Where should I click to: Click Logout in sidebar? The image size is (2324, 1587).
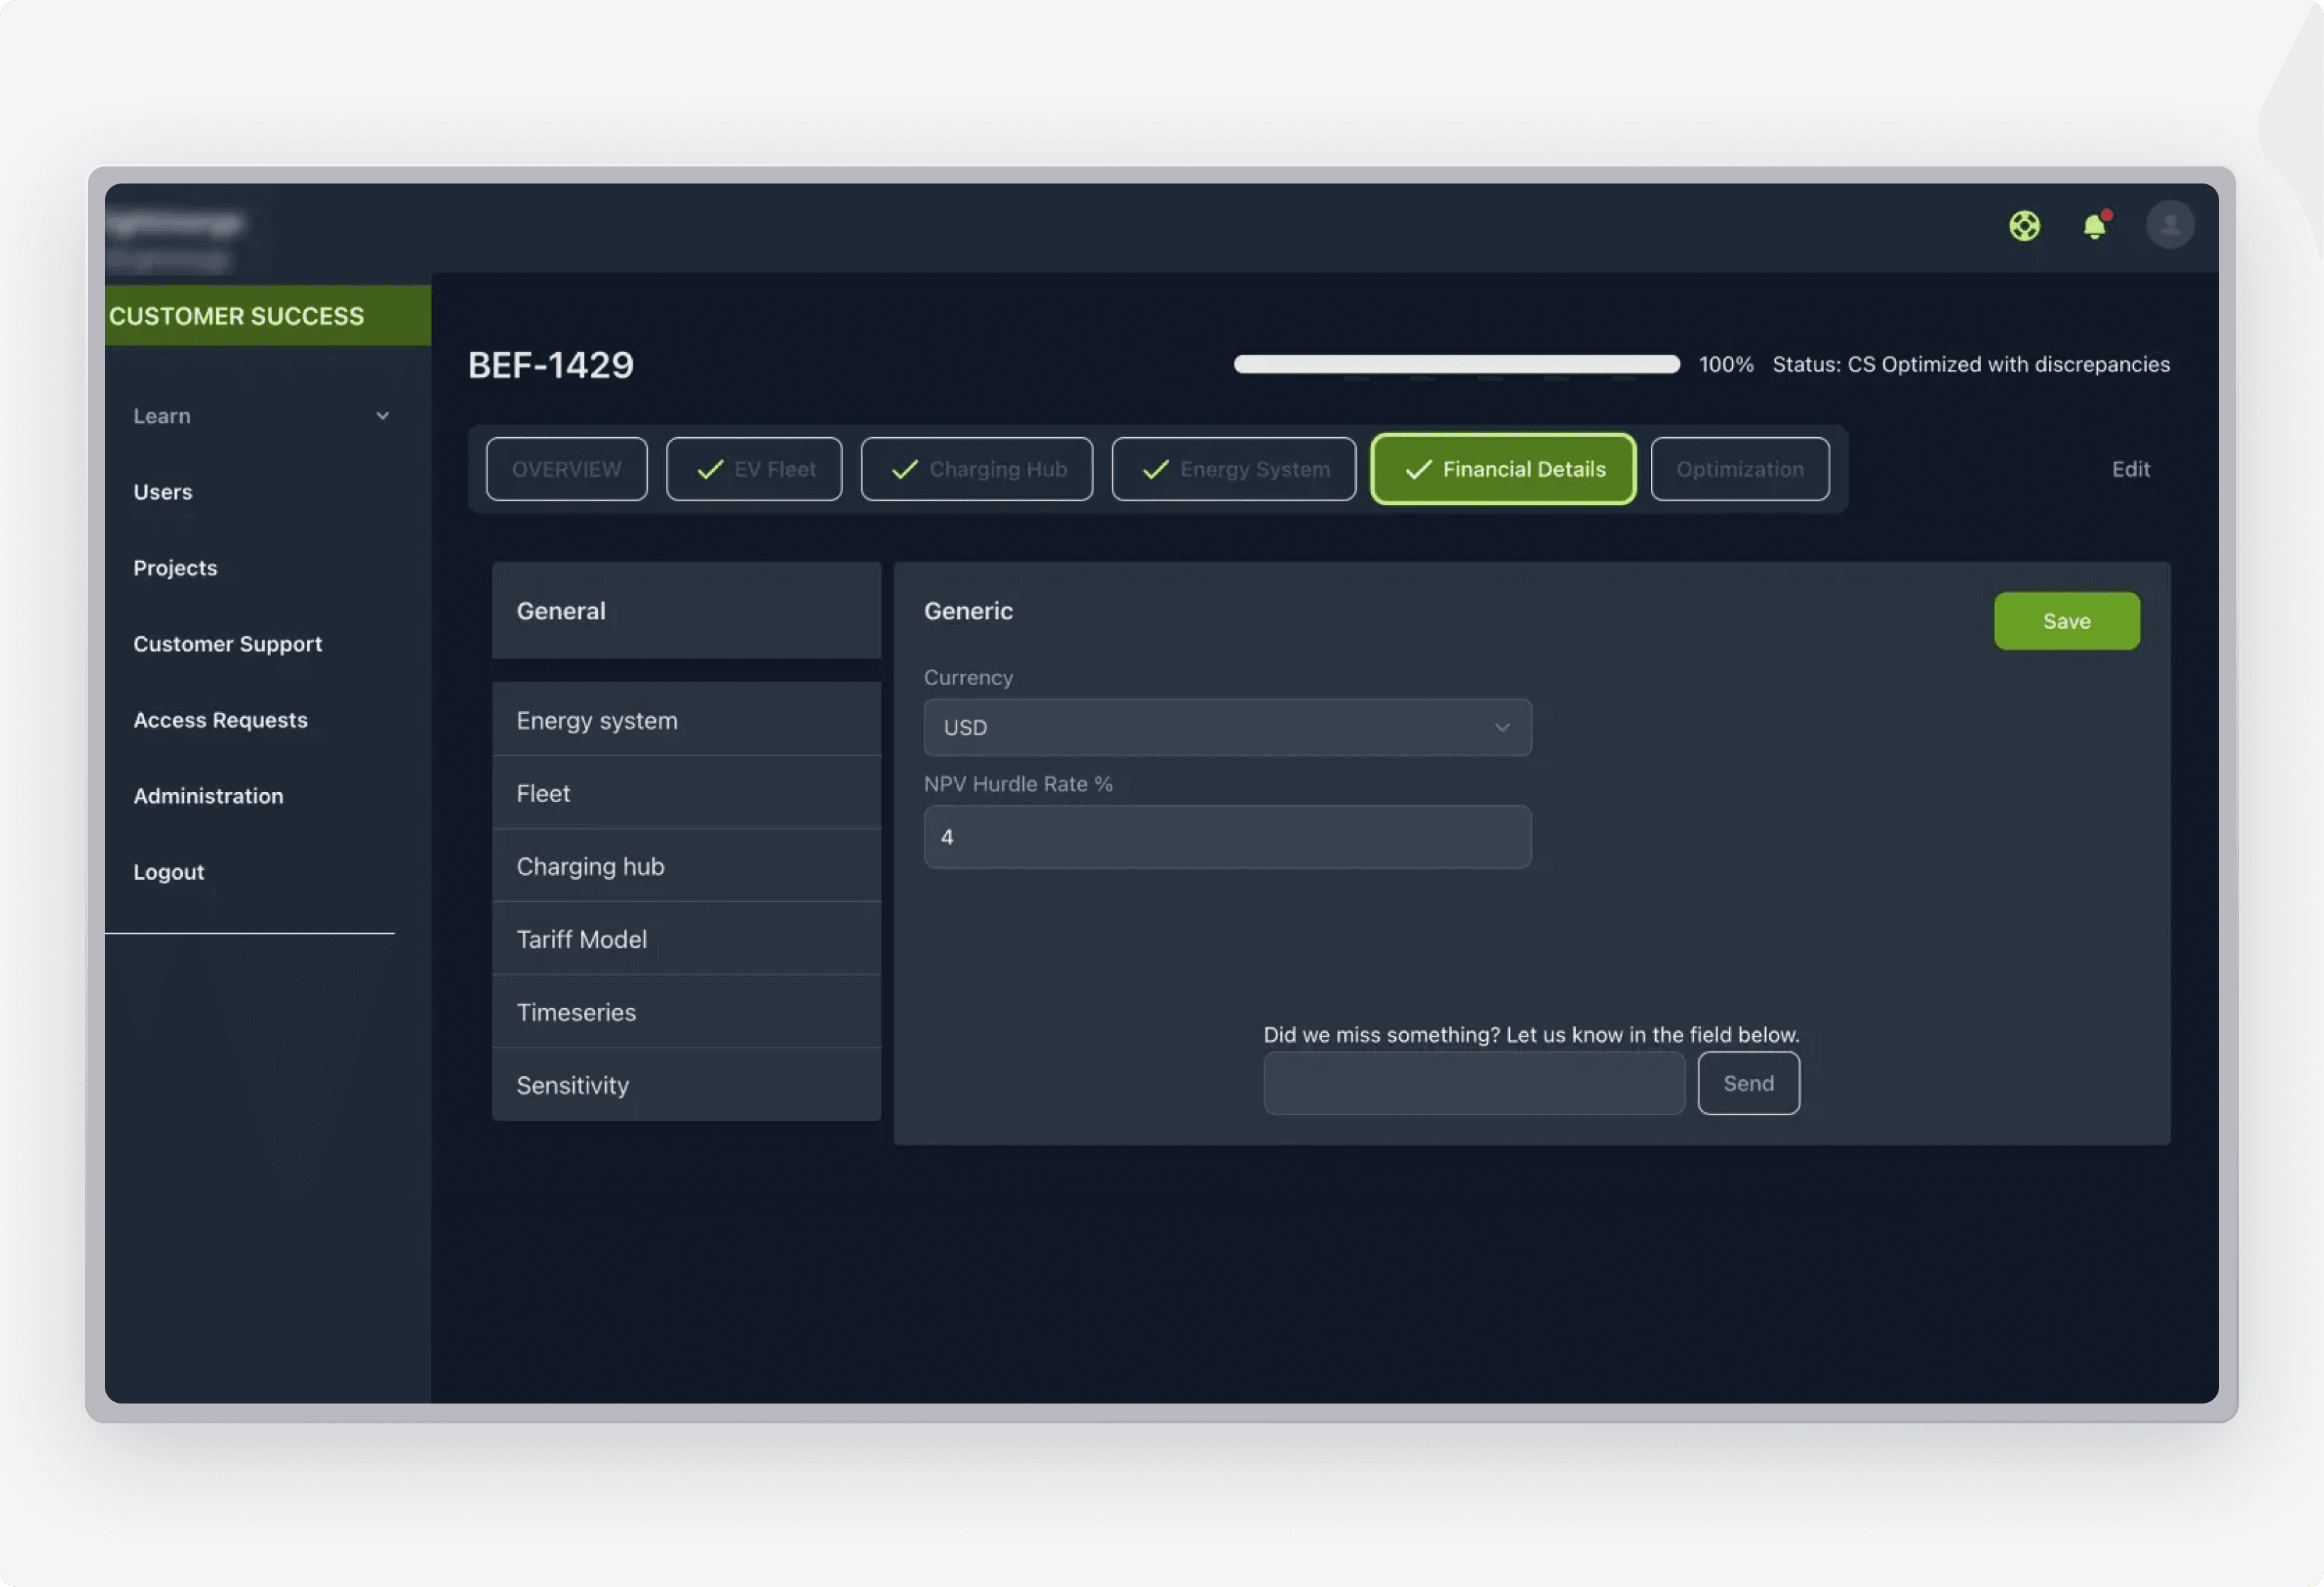point(169,872)
